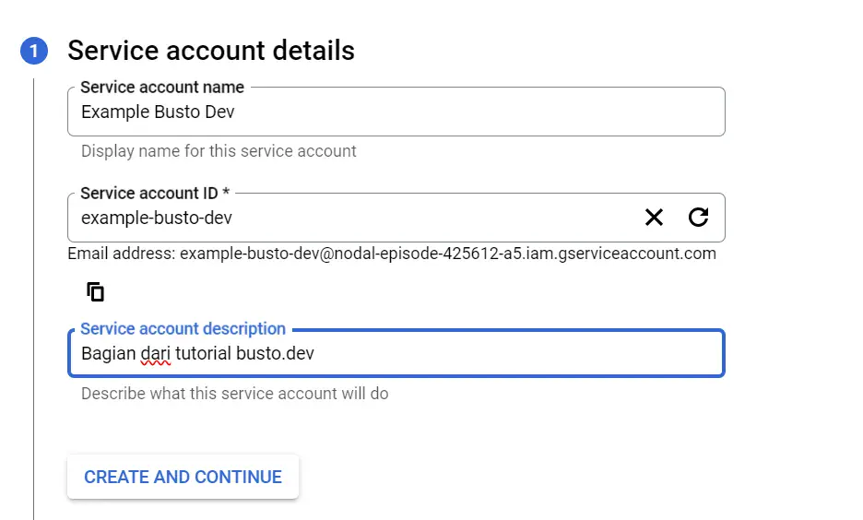Click the blue step 1 circle
This screenshot has height=520, width=863.
point(34,51)
